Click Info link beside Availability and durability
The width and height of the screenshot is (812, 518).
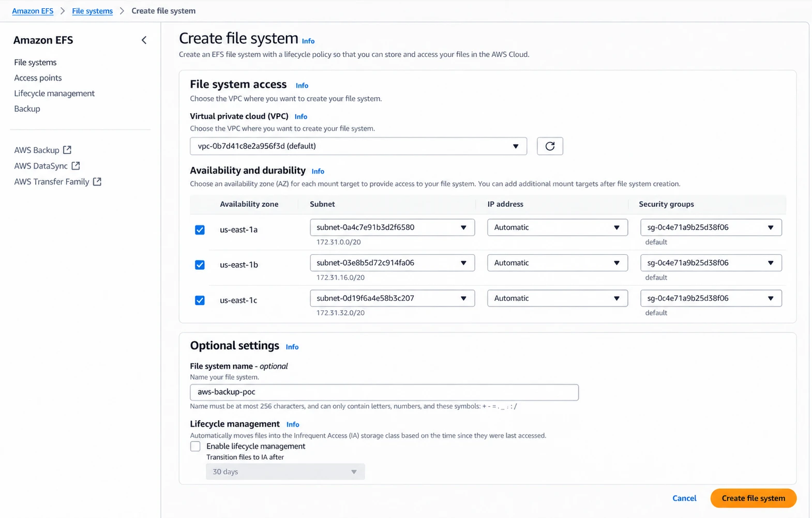point(318,172)
